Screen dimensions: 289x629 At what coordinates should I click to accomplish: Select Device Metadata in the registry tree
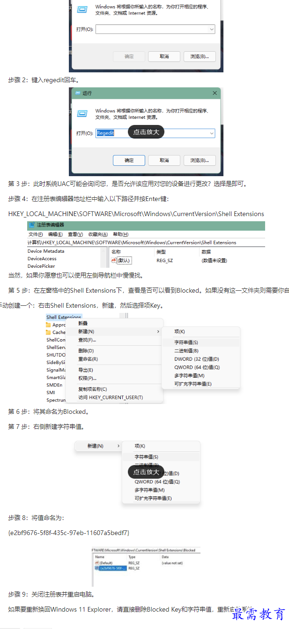pos(46,251)
